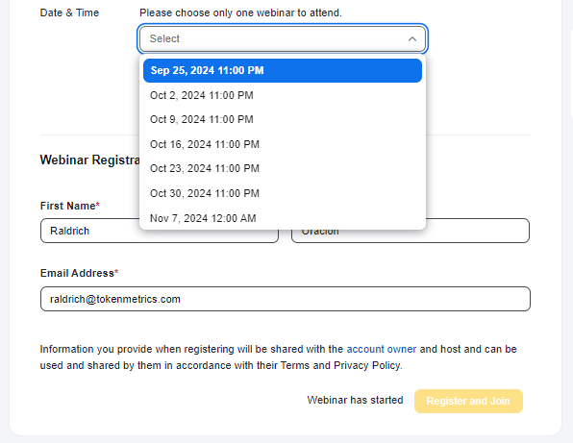
Task: Click the 'Date & Time' label
Action: coord(69,12)
